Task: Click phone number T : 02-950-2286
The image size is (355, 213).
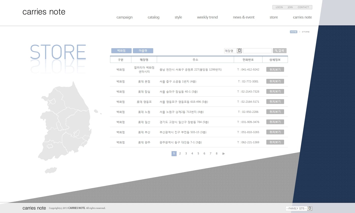Action: [248, 112]
